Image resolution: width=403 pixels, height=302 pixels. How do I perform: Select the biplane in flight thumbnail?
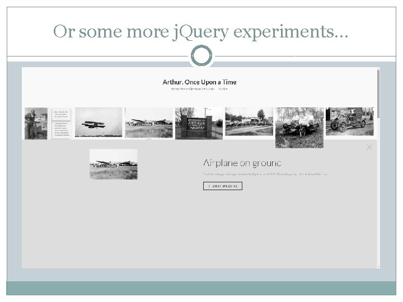pyautogui.click(x=99, y=122)
